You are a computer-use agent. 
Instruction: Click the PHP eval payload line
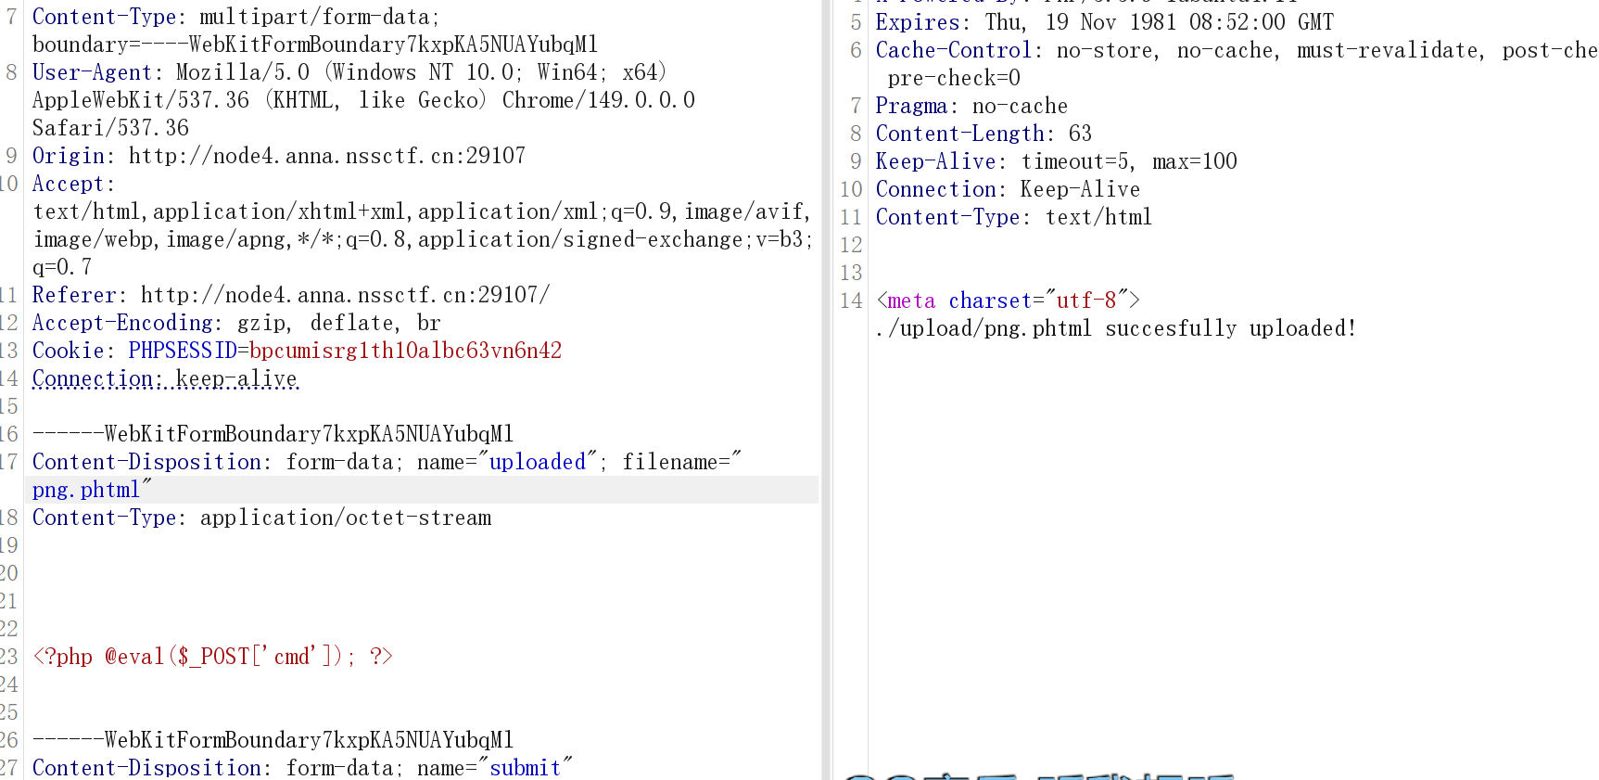pos(212,657)
